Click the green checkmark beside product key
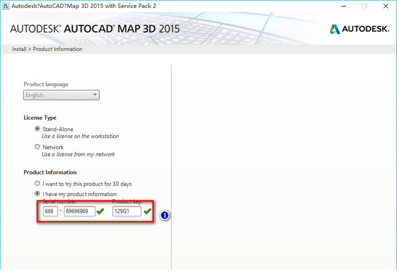Viewport: 397px width, 280px height. click(x=147, y=211)
